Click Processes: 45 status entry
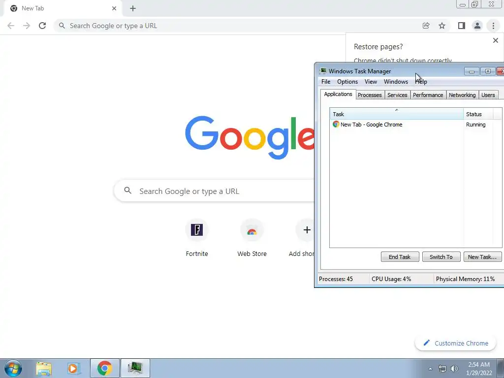Image resolution: width=504 pixels, height=378 pixels. coord(336,279)
